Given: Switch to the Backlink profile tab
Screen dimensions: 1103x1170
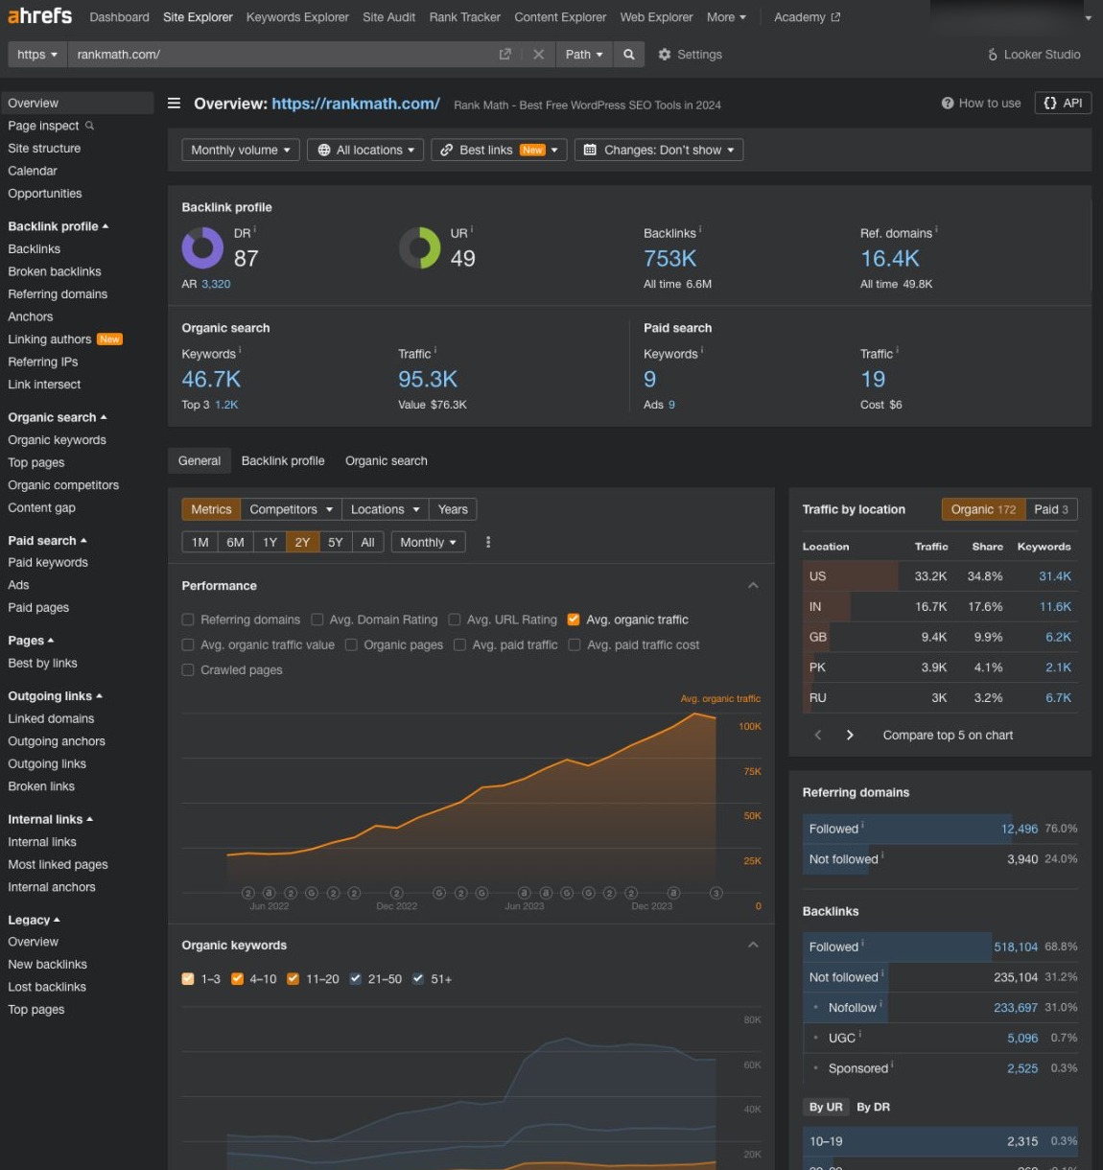Looking at the screenshot, I should (282, 460).
